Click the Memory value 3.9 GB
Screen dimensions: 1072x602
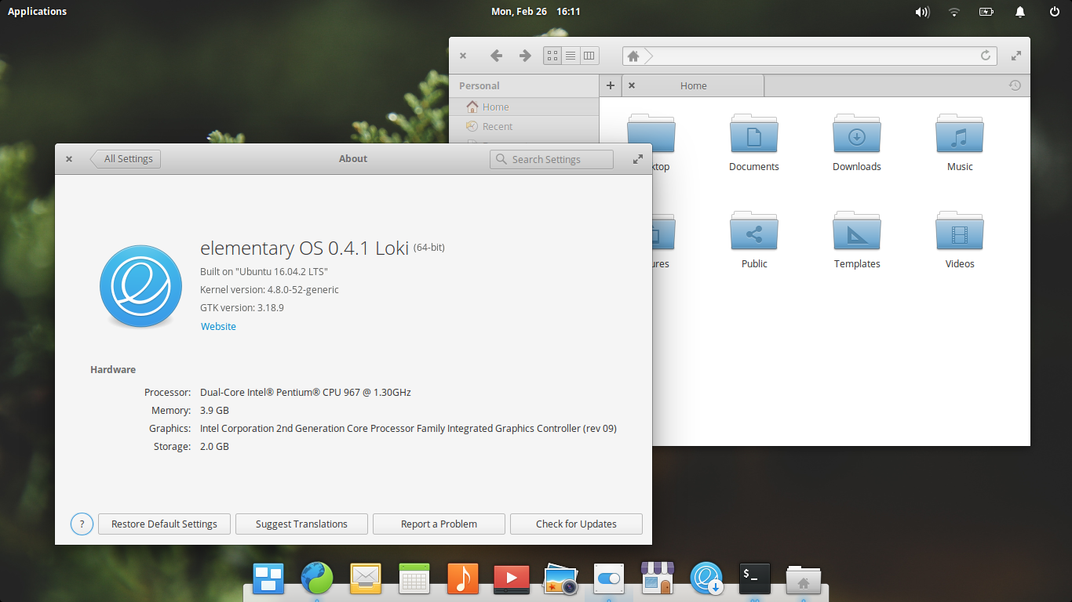tap(214, 410)
